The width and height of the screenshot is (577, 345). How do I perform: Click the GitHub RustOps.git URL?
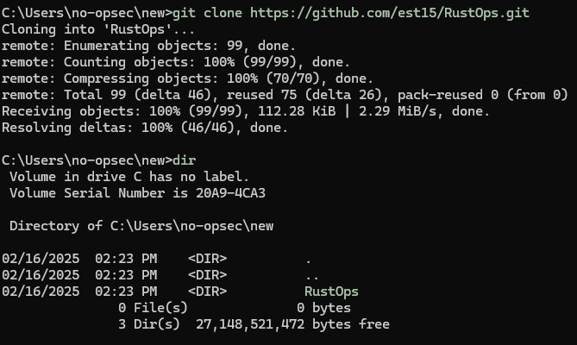pyautogui.click(x=390, y=13)
